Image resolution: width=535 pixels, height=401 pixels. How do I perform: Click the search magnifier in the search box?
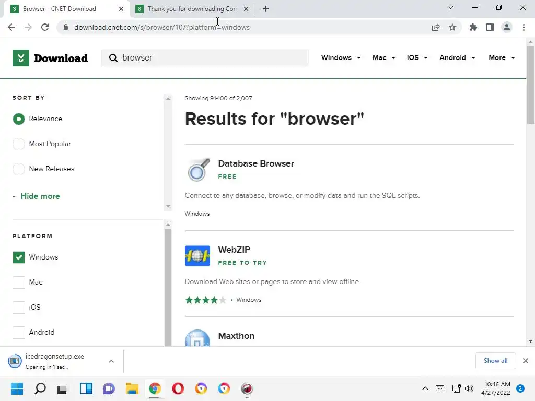[x=113, y=57]
